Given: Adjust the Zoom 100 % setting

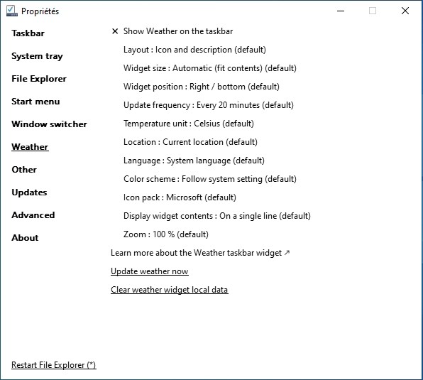Looking at the screenshot, I should coord(166,234).
